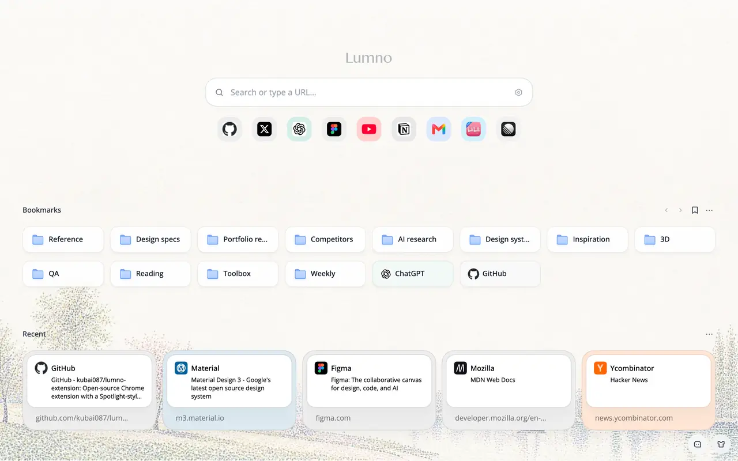This screenshot has width=738, height=461.
Task: Open the GitHub bookmark in the Bookmarks section
Action: pyautogui.click(x=500, y=274)
